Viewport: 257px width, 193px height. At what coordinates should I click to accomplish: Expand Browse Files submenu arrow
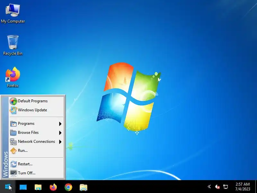60,133
